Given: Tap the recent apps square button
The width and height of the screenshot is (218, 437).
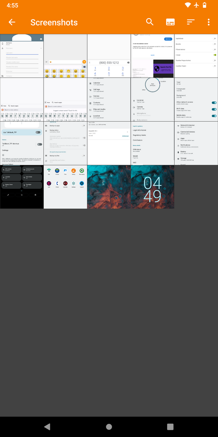Looking at the screenshot, I should coord(170,427).
